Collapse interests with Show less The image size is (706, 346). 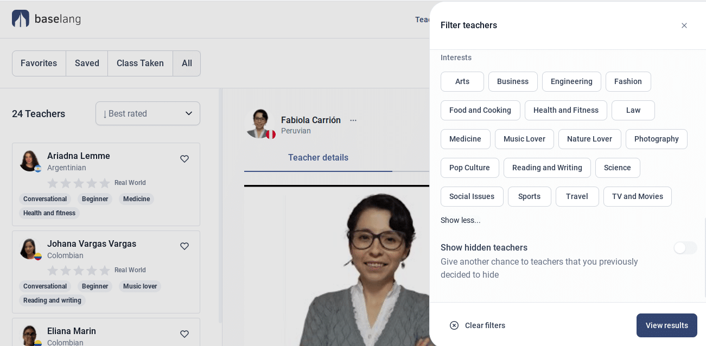(460, 220)
